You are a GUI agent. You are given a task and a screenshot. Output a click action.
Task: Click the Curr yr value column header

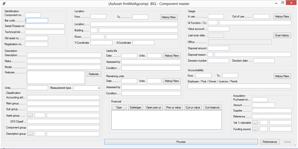coord(193,108)
